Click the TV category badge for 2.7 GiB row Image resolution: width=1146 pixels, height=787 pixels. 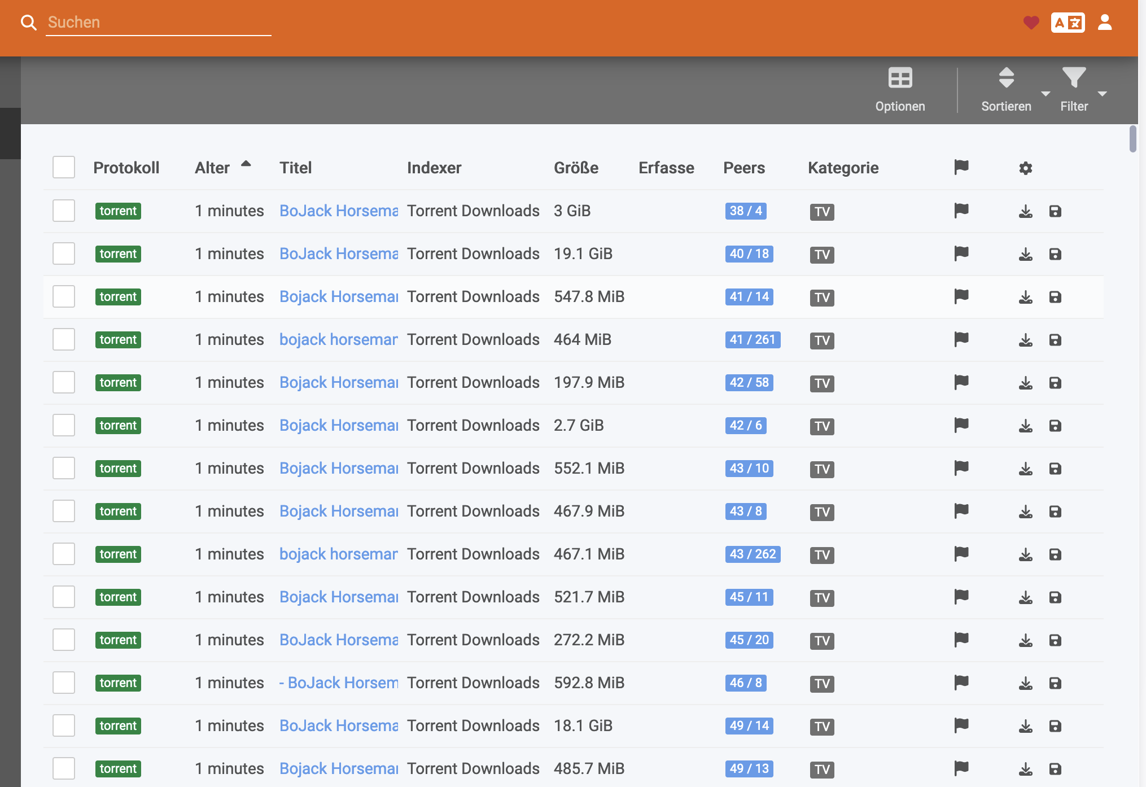(x=822, y=426)
